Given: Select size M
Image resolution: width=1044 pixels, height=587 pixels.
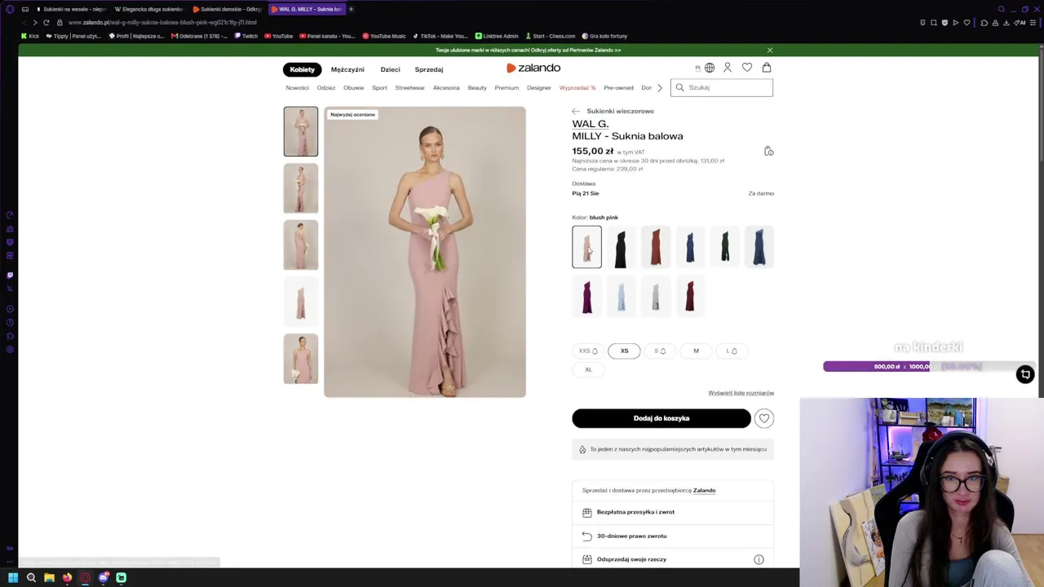Looking at the screenshot, I should pos(696,351).
